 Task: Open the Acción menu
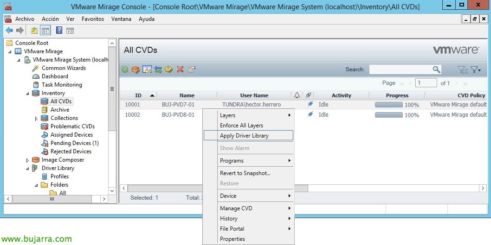point(51,19)
